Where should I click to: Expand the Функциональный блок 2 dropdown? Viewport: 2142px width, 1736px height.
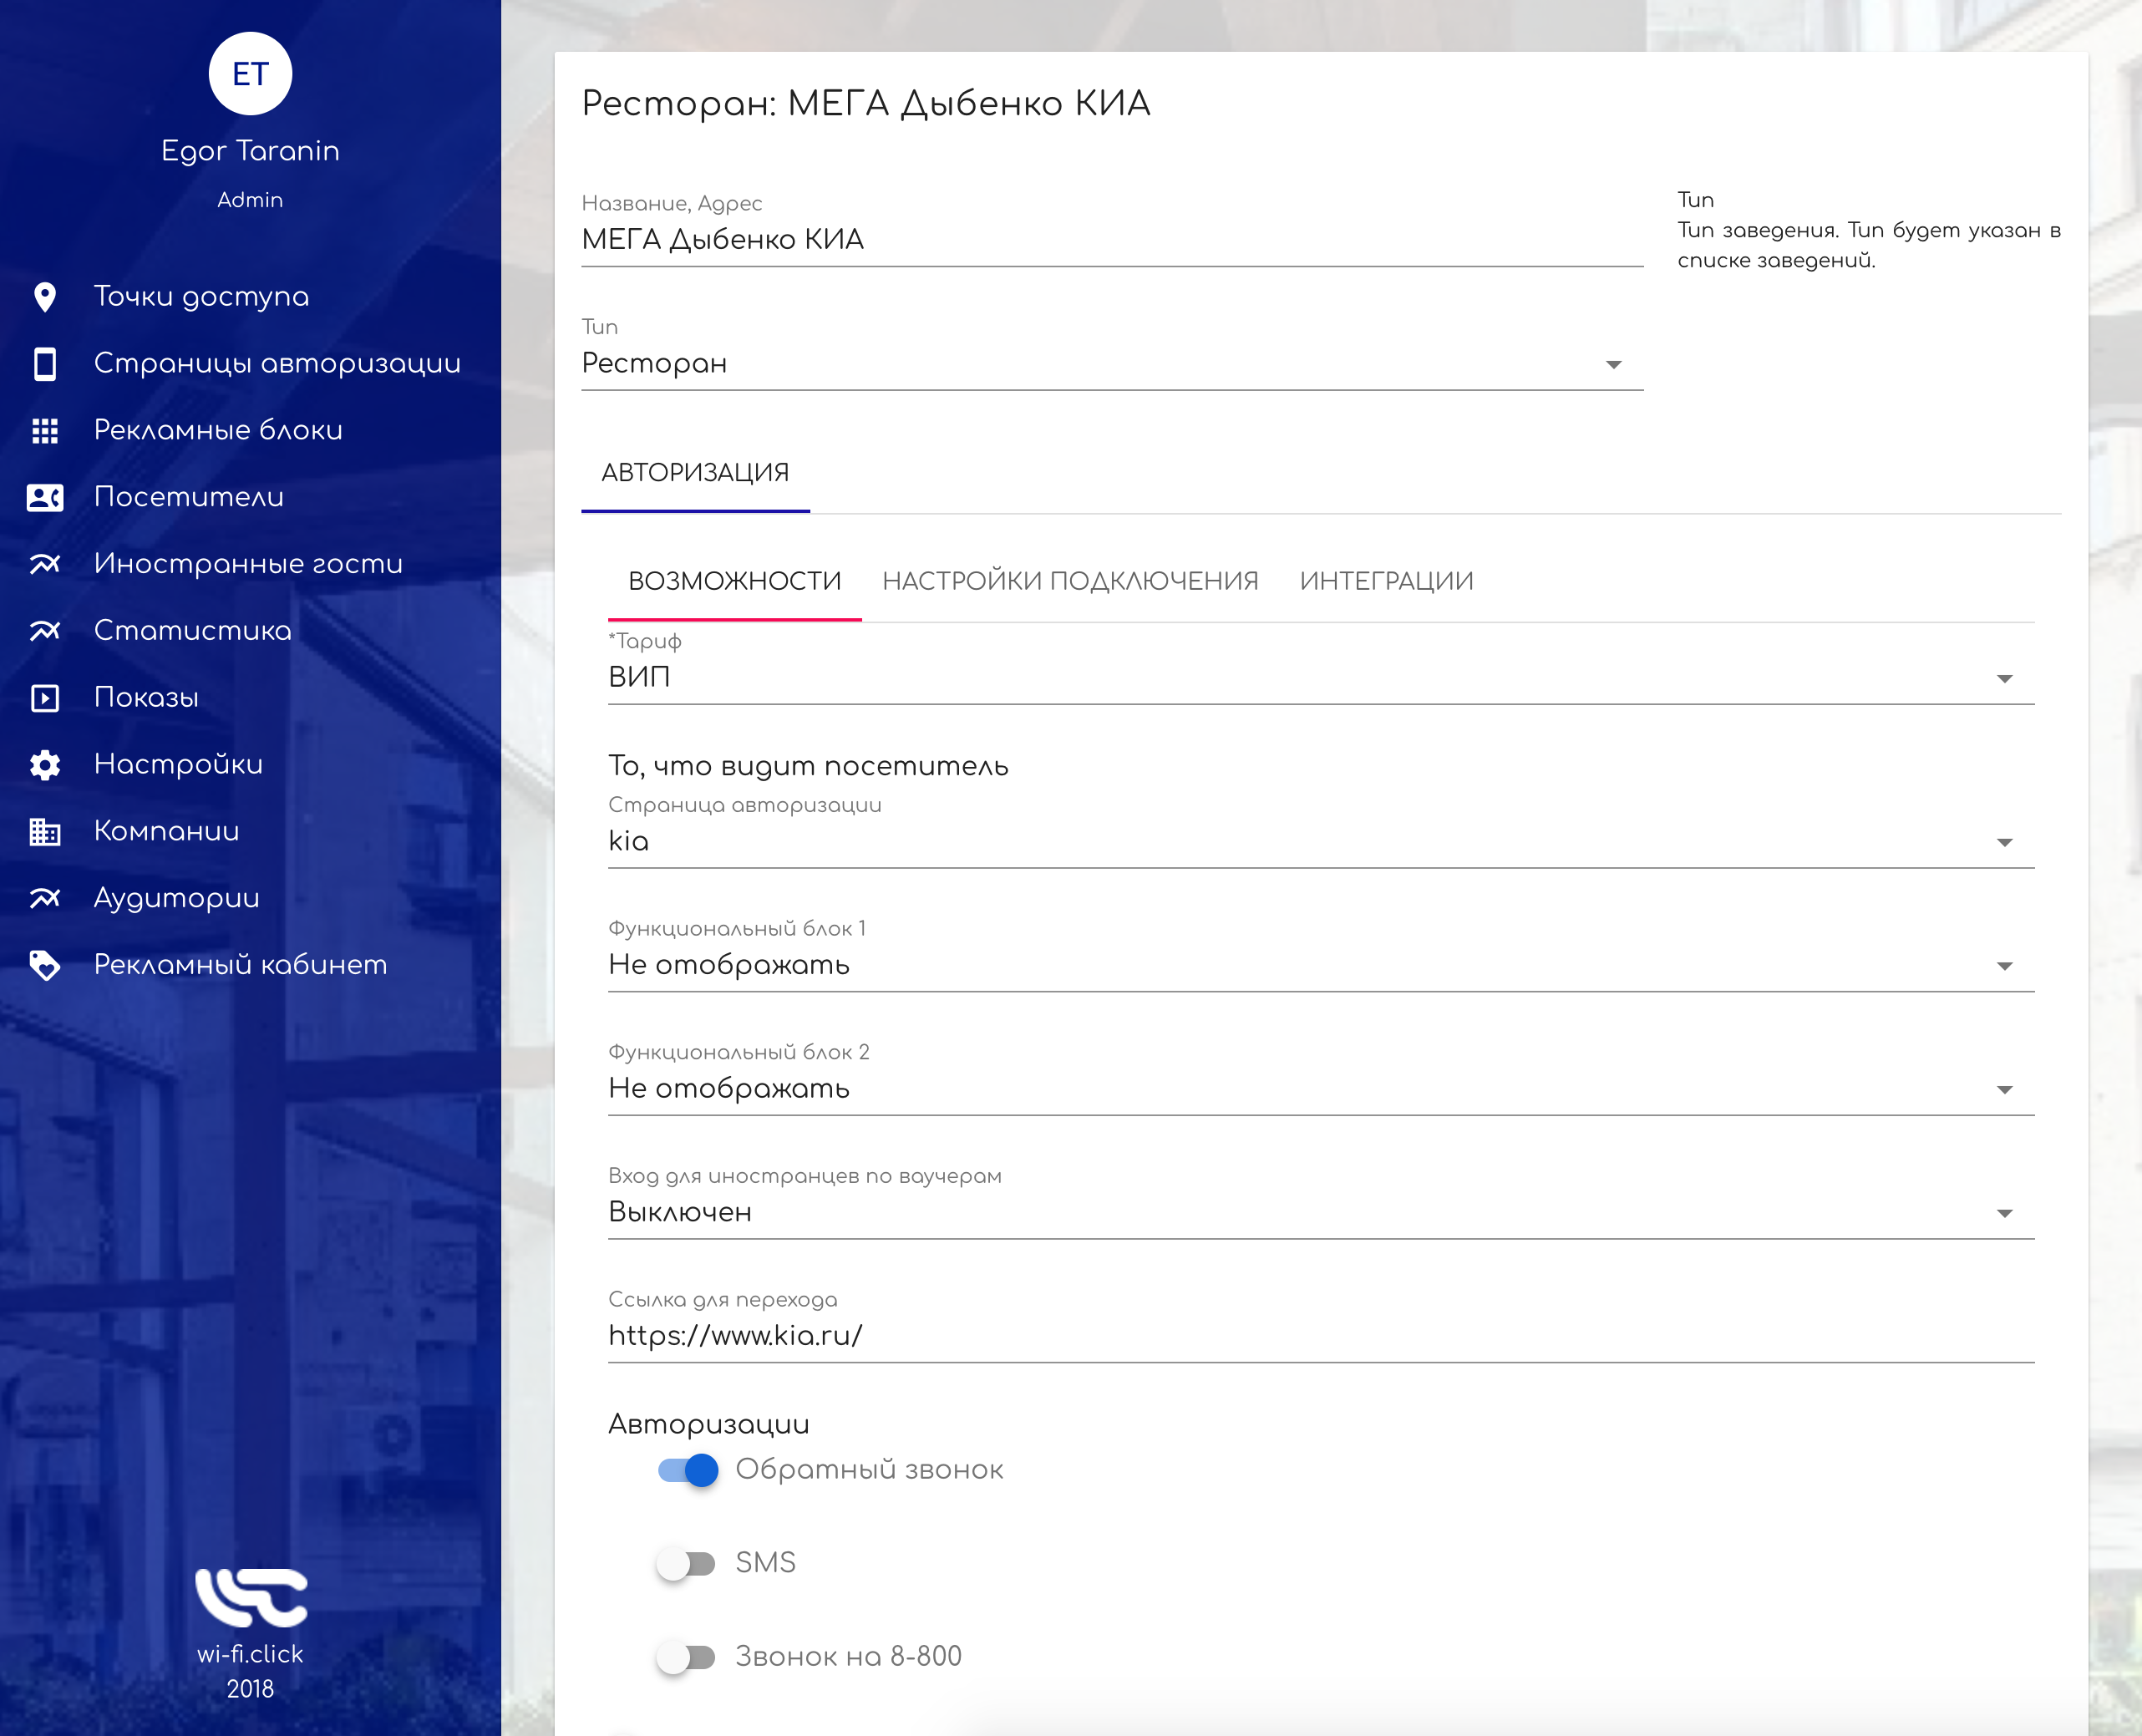pos(1321,1089)
